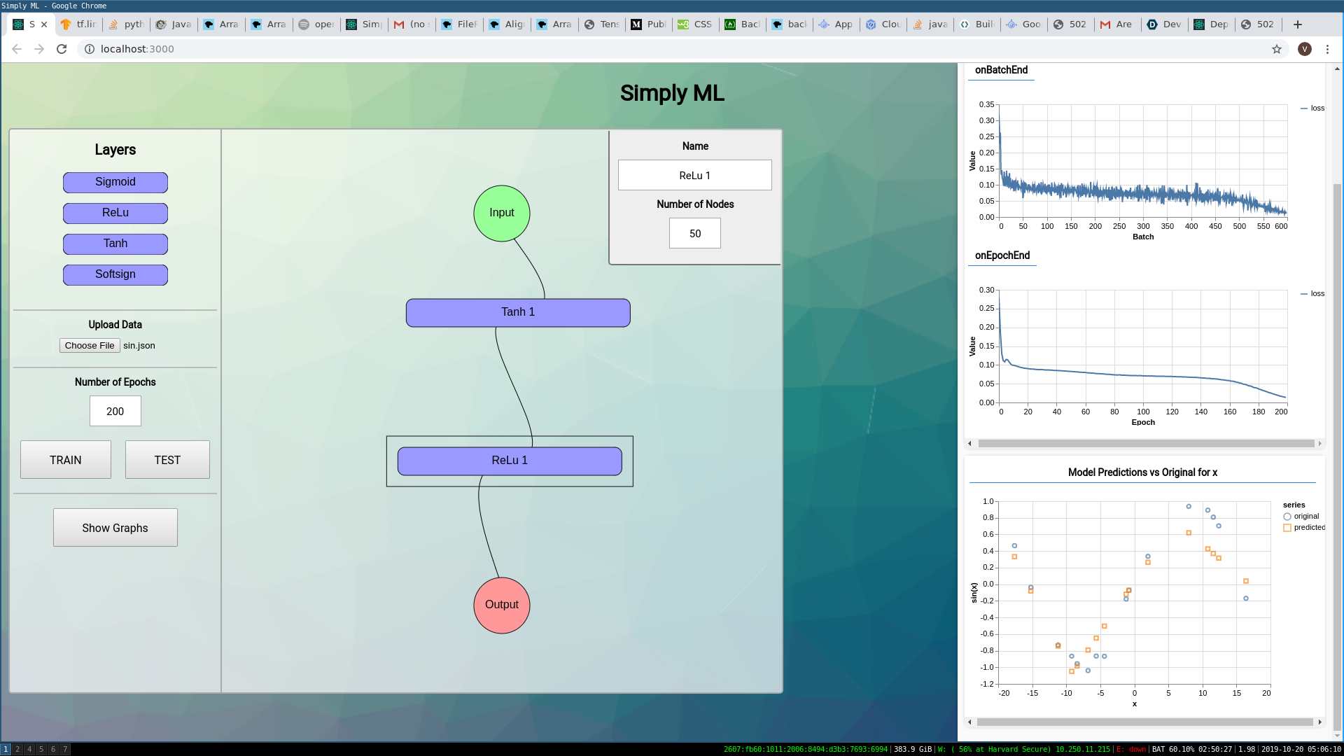Reload the page with the refresh icon
Image resolution: width=1344 pixels, height=756 pixels.
[x=62, y=49]
